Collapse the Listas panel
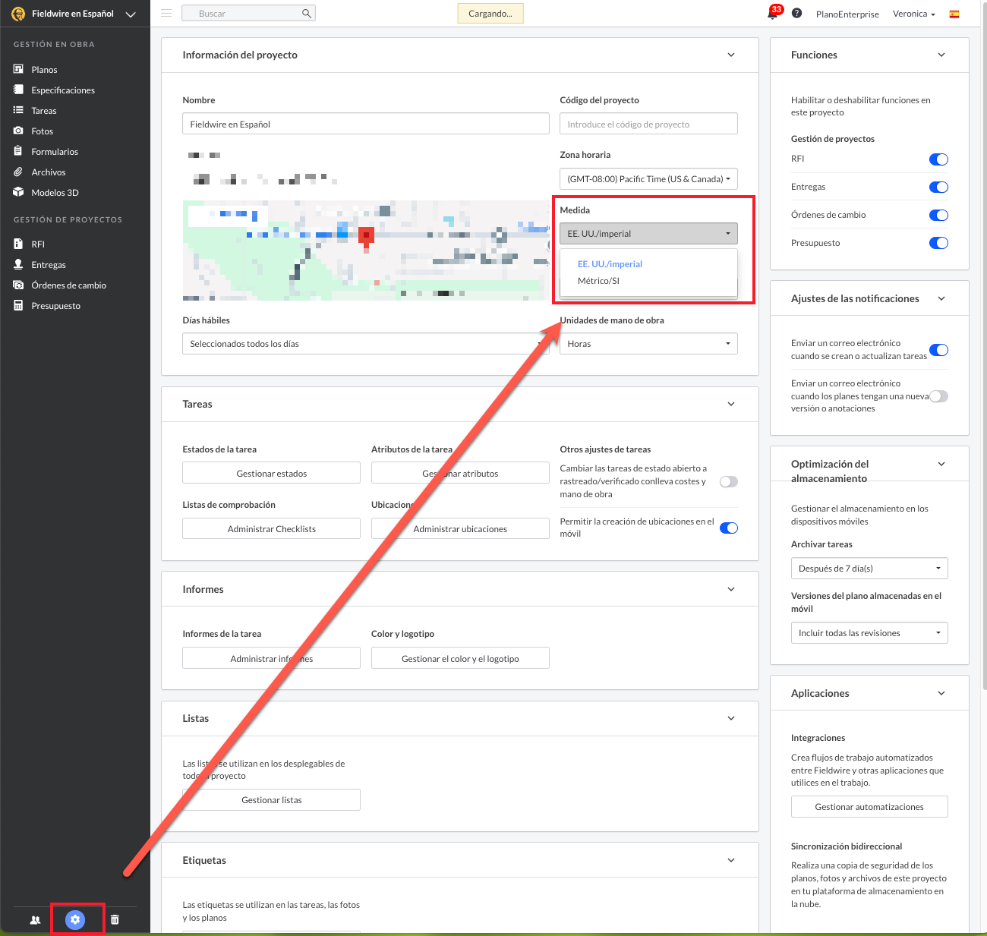 [x=731, y=718]
